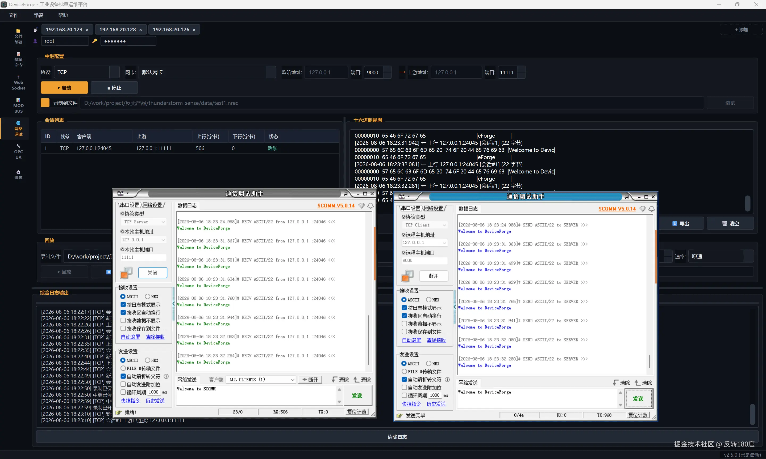Click the info icon next to 自动解析转义符 in left window
The width and height of the screenshot is (766, 459).
pyautogui.click(x=166, y=376)
